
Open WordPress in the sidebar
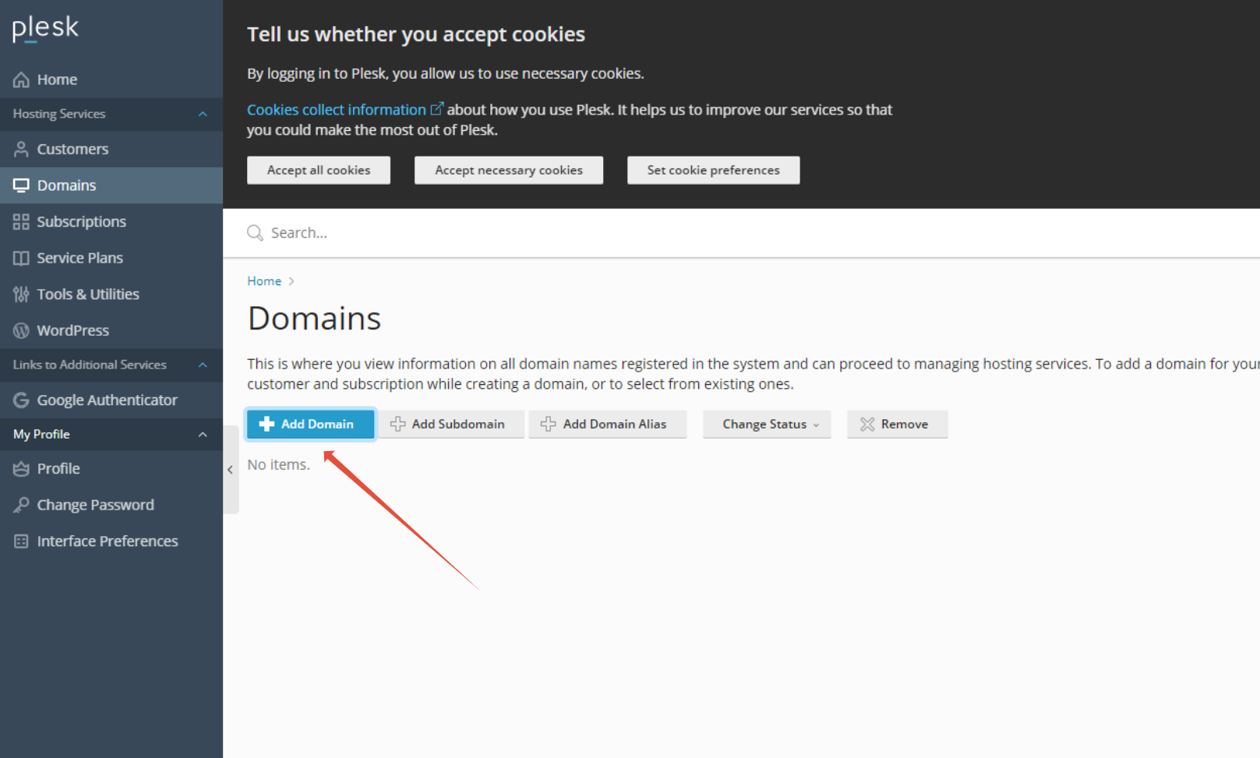(111, 330)
